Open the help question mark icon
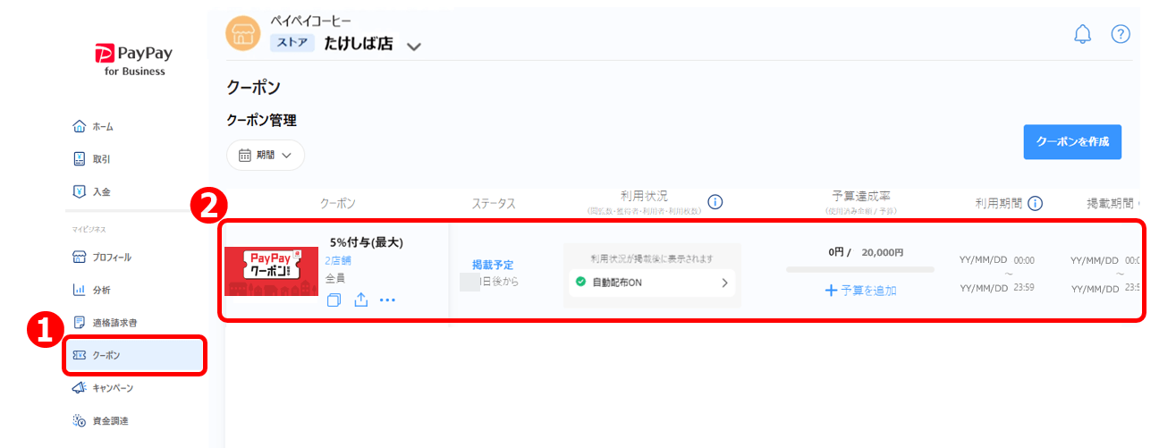The image size is (1176, 448). (1121, 35)
